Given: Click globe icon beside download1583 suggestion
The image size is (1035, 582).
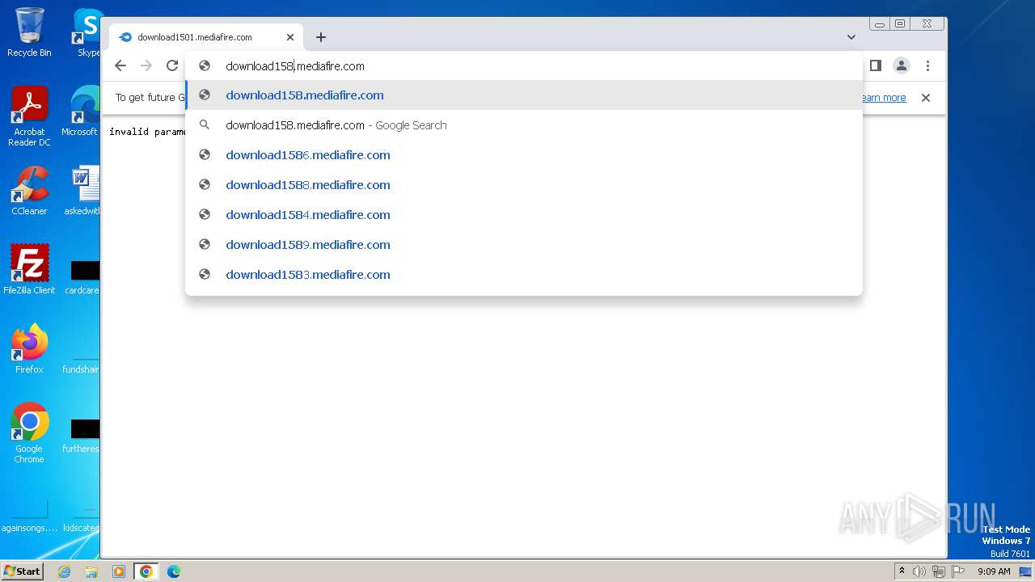Looking at the screenshot, I should pyautogui.click(x=205, y=275).
